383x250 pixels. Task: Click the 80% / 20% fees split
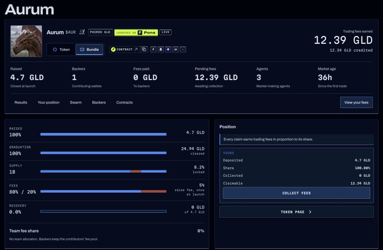pyautogui.click(x=23, y=192)
